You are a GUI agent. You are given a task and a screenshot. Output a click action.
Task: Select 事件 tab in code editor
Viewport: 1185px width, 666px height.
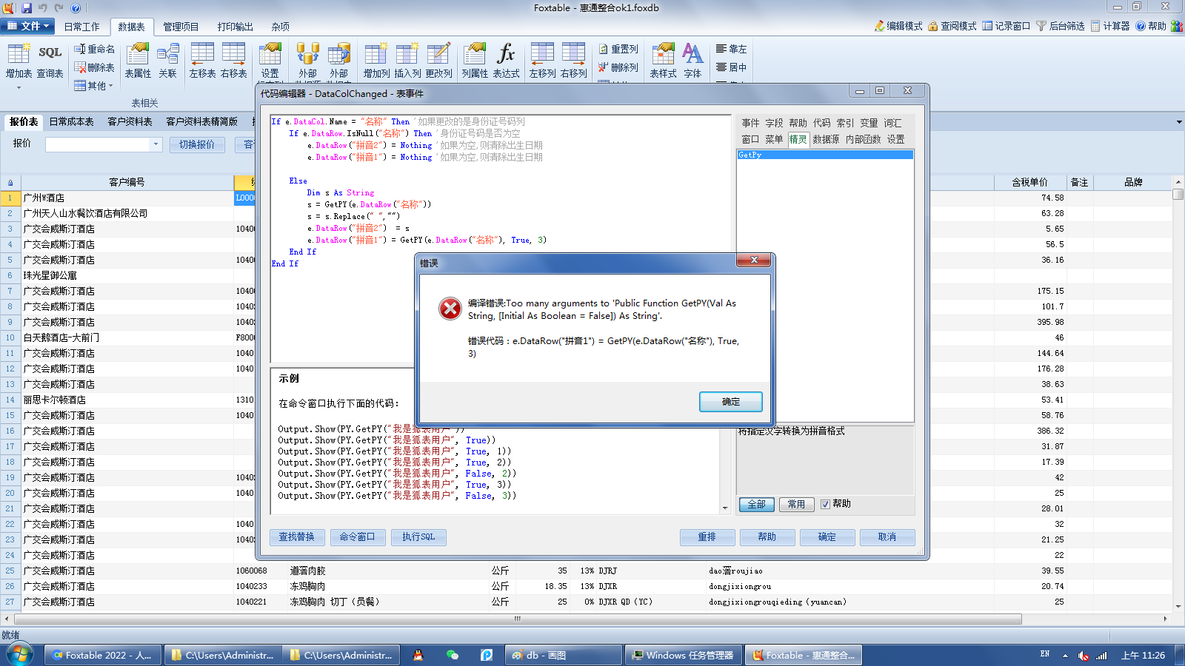point(750,123)
